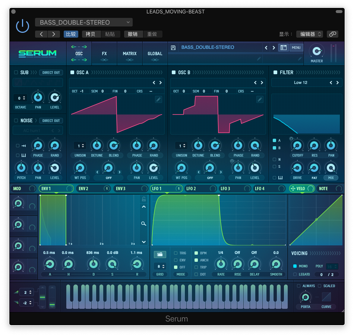Click the filter MIX knob
This screenshot has height=336, width=354.
point(331,168)
